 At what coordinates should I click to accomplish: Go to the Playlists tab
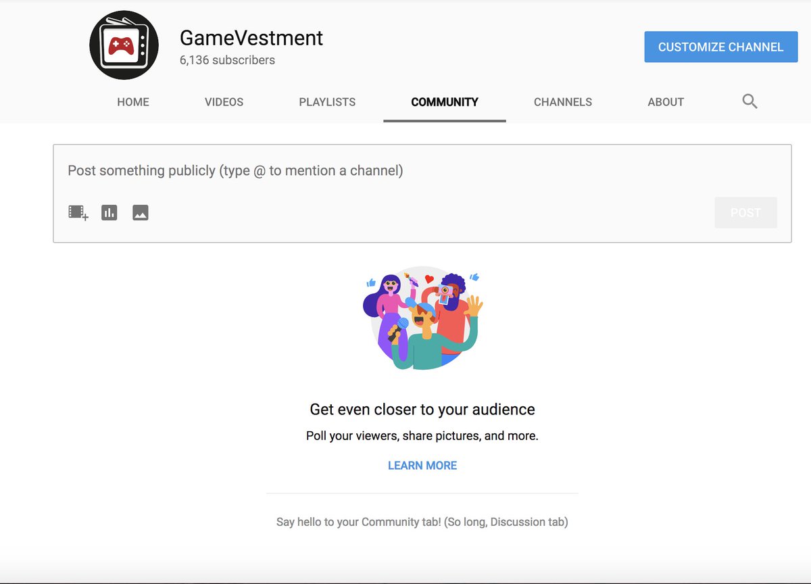(x=327, y=102)
